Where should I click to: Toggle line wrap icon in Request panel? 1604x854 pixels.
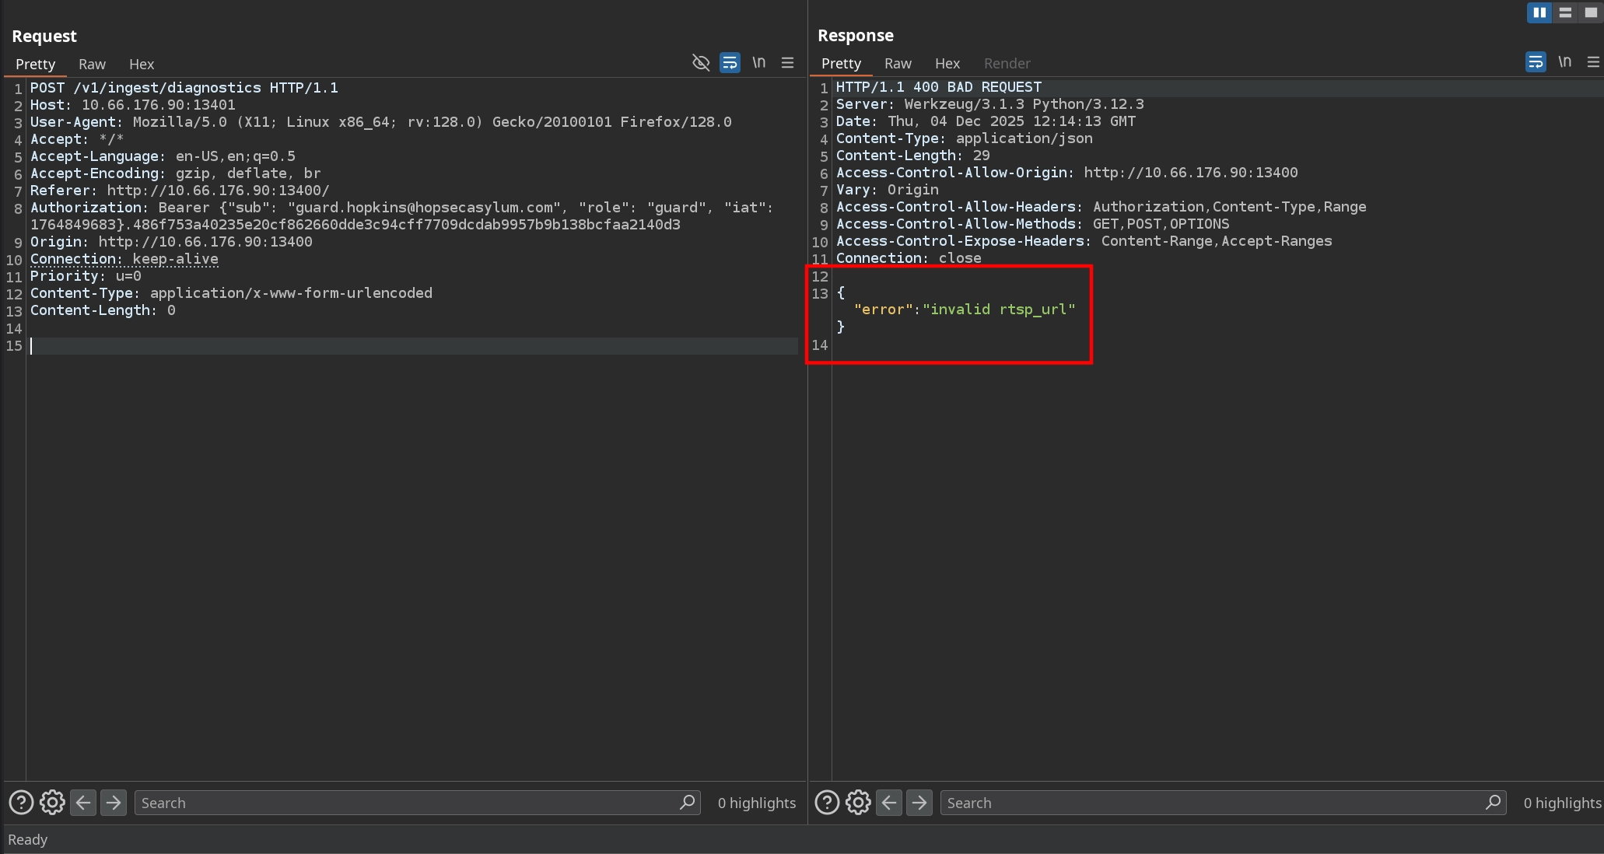pos(730,63)
